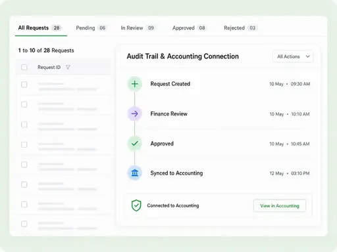Click the Request Created plus icon
The height and width of the screenshot is (252, 337).
135,84
